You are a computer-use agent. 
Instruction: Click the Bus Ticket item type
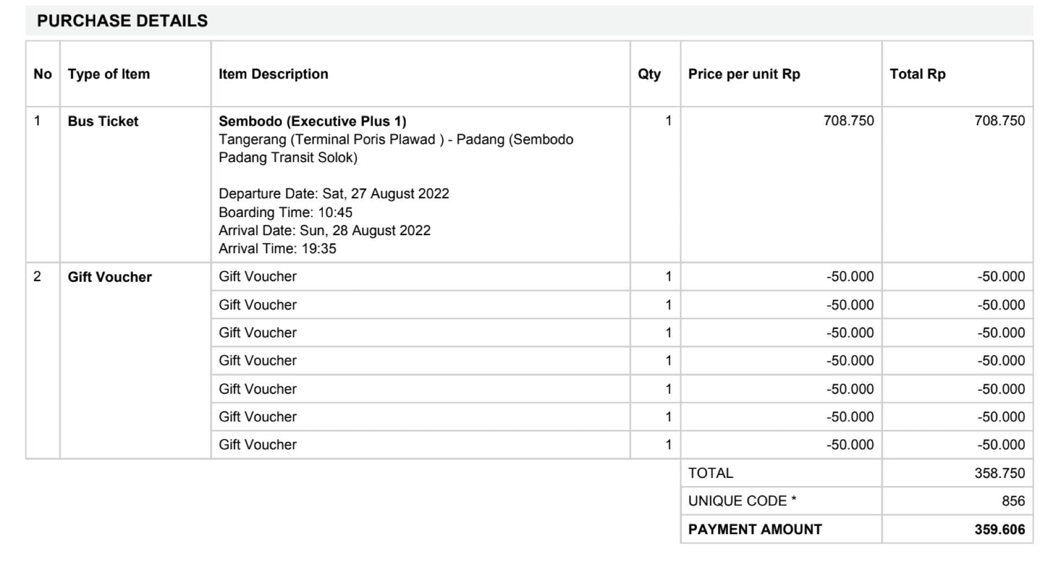click(103, 121)
